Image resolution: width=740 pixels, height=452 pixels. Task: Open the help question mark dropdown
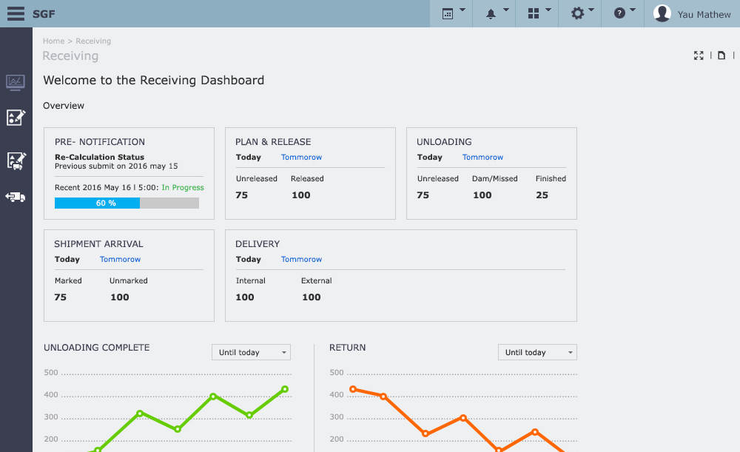point(624,13)
